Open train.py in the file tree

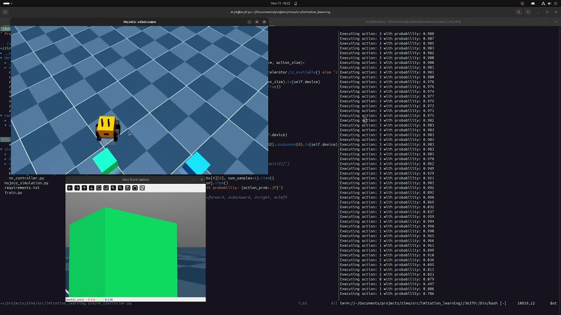[13, 192]
